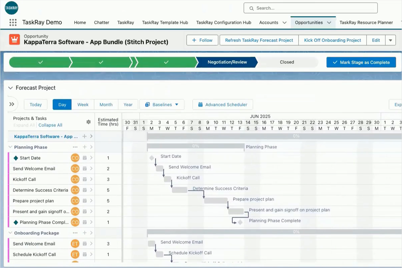Open the Home tab
The width and height of the screenshot is (402, 268).
tap(80, 23)
